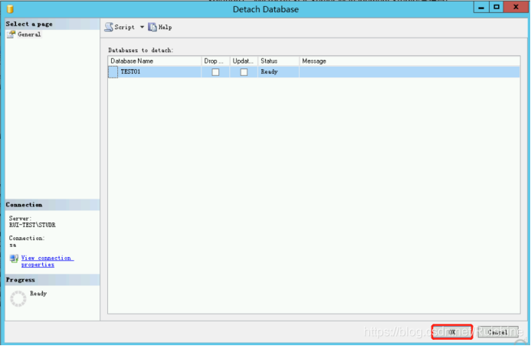The image size is (531, 346).
Task: Maximize the Detach Database window
Action: click(496, 8)
